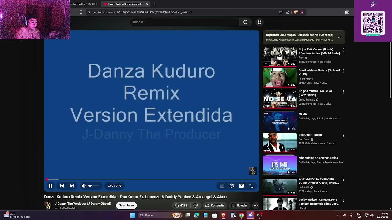This screenshot has height=220, width=392.
Task: Open the weather widget showing 20°C
Action: 17,215
